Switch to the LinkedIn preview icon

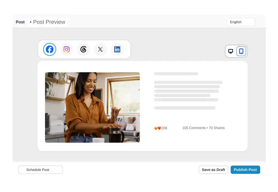(117, 49)
